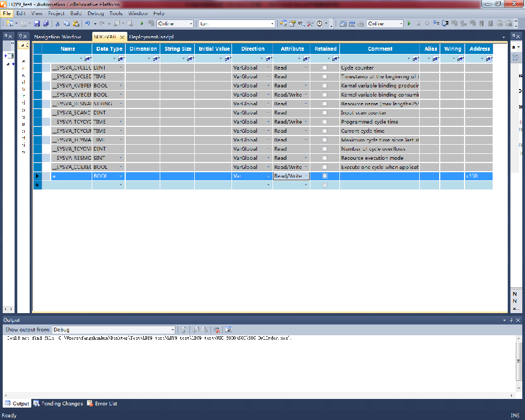This screenshot has height=420, width=525.
Task: Check Retained box in Cycle counter row
Action: [x=325, y=68]
